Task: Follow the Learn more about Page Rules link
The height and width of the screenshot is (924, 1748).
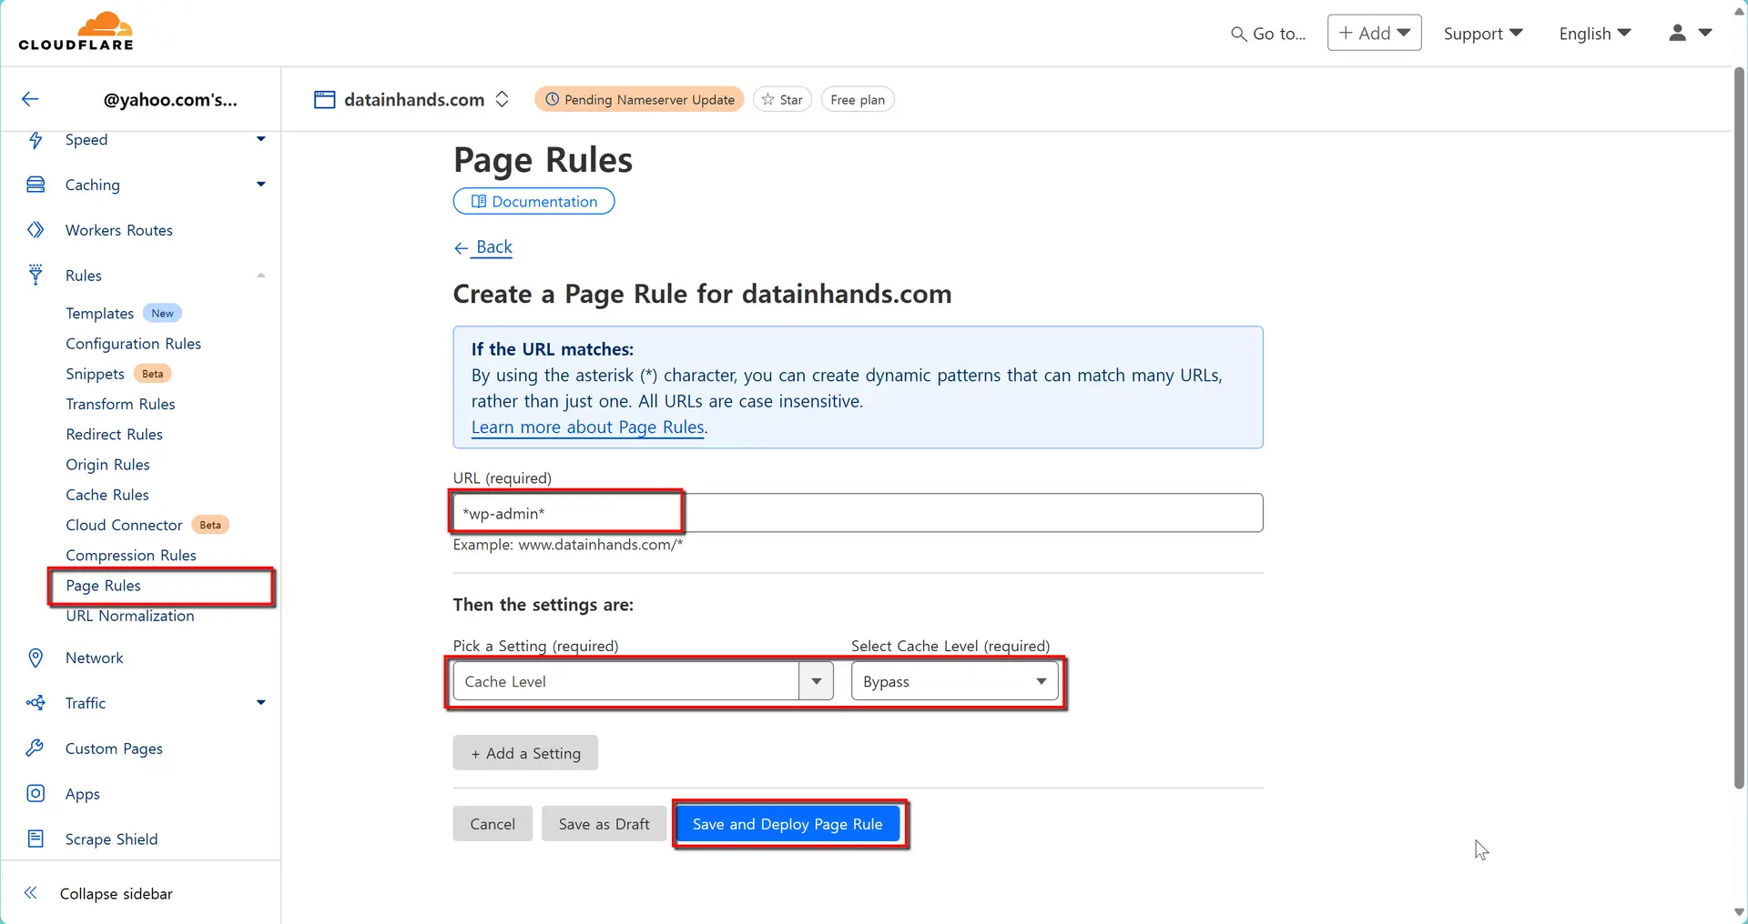Action: click(x=587, y=427)
